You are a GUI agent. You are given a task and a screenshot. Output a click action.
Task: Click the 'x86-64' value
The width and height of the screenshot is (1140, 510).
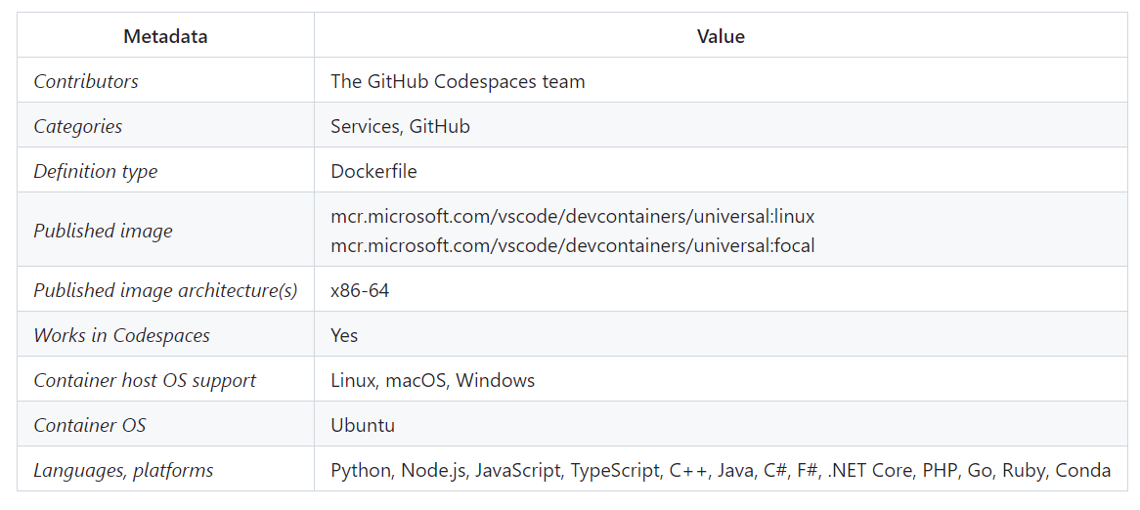coord(360,290)
